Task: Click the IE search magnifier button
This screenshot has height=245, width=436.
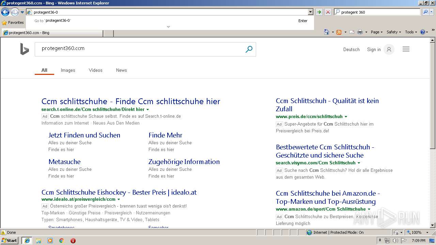Action: click(425, 12)
